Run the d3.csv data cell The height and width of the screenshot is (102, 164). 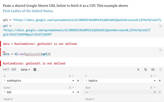(x=161, y=50)
